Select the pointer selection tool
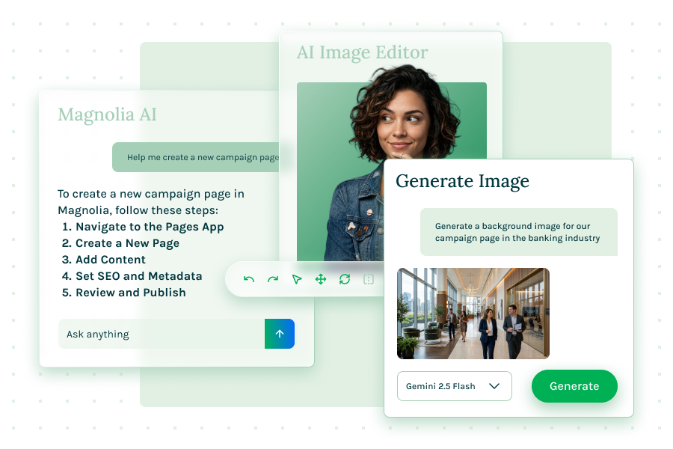This screenshot has width=673, height=449. pos(297,279)
